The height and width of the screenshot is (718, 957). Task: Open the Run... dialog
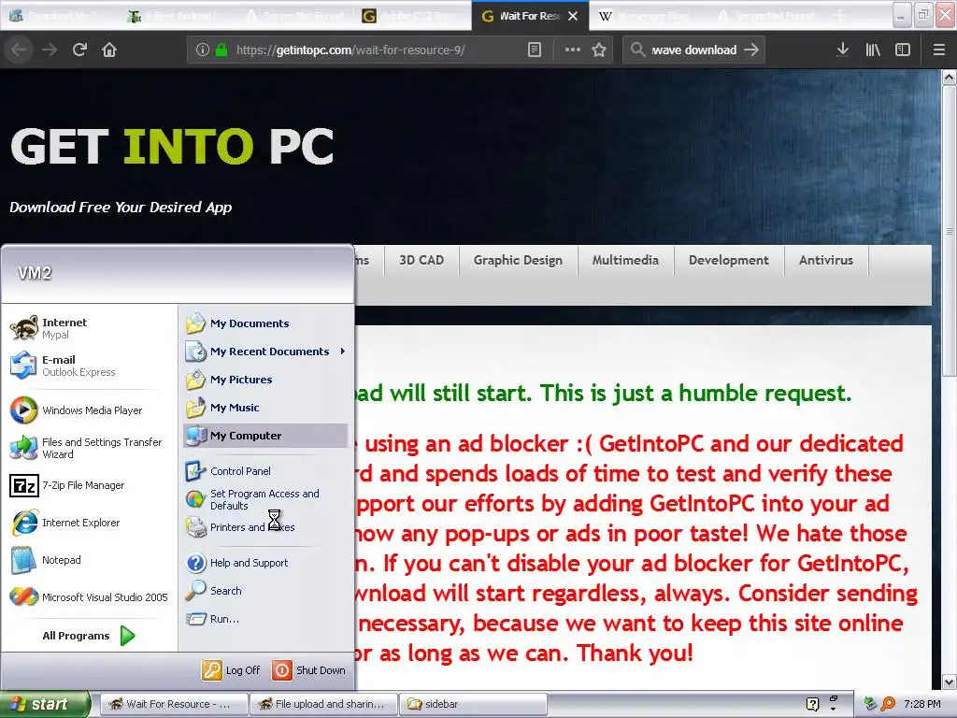[265, 619]
